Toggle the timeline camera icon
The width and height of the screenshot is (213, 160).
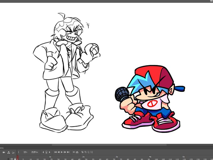click(x=4, y=152)
